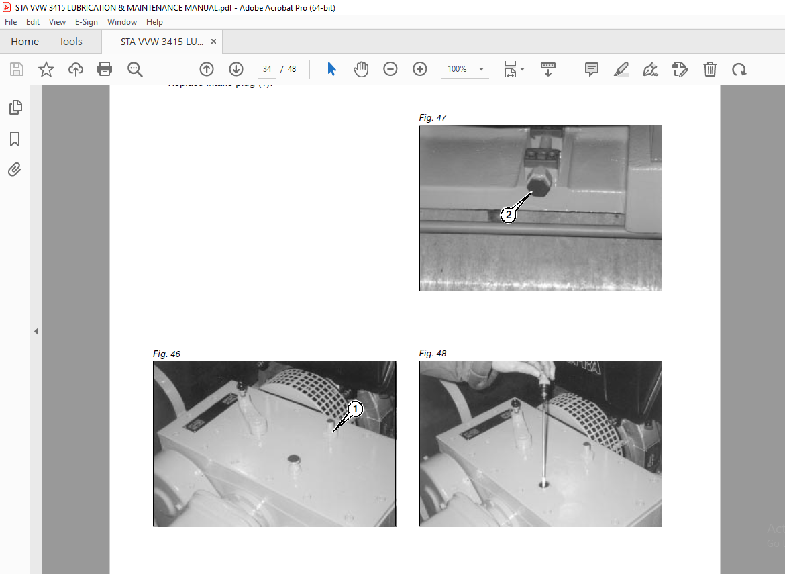Click the Fit width page display icon
The width and height of the screenshot is (785, 574).
pyautogui.click(x=510, y=69)
